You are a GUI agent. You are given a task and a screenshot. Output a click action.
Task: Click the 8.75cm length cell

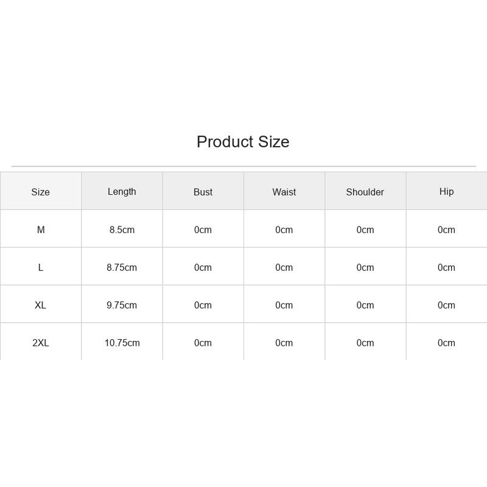point(122,267)
